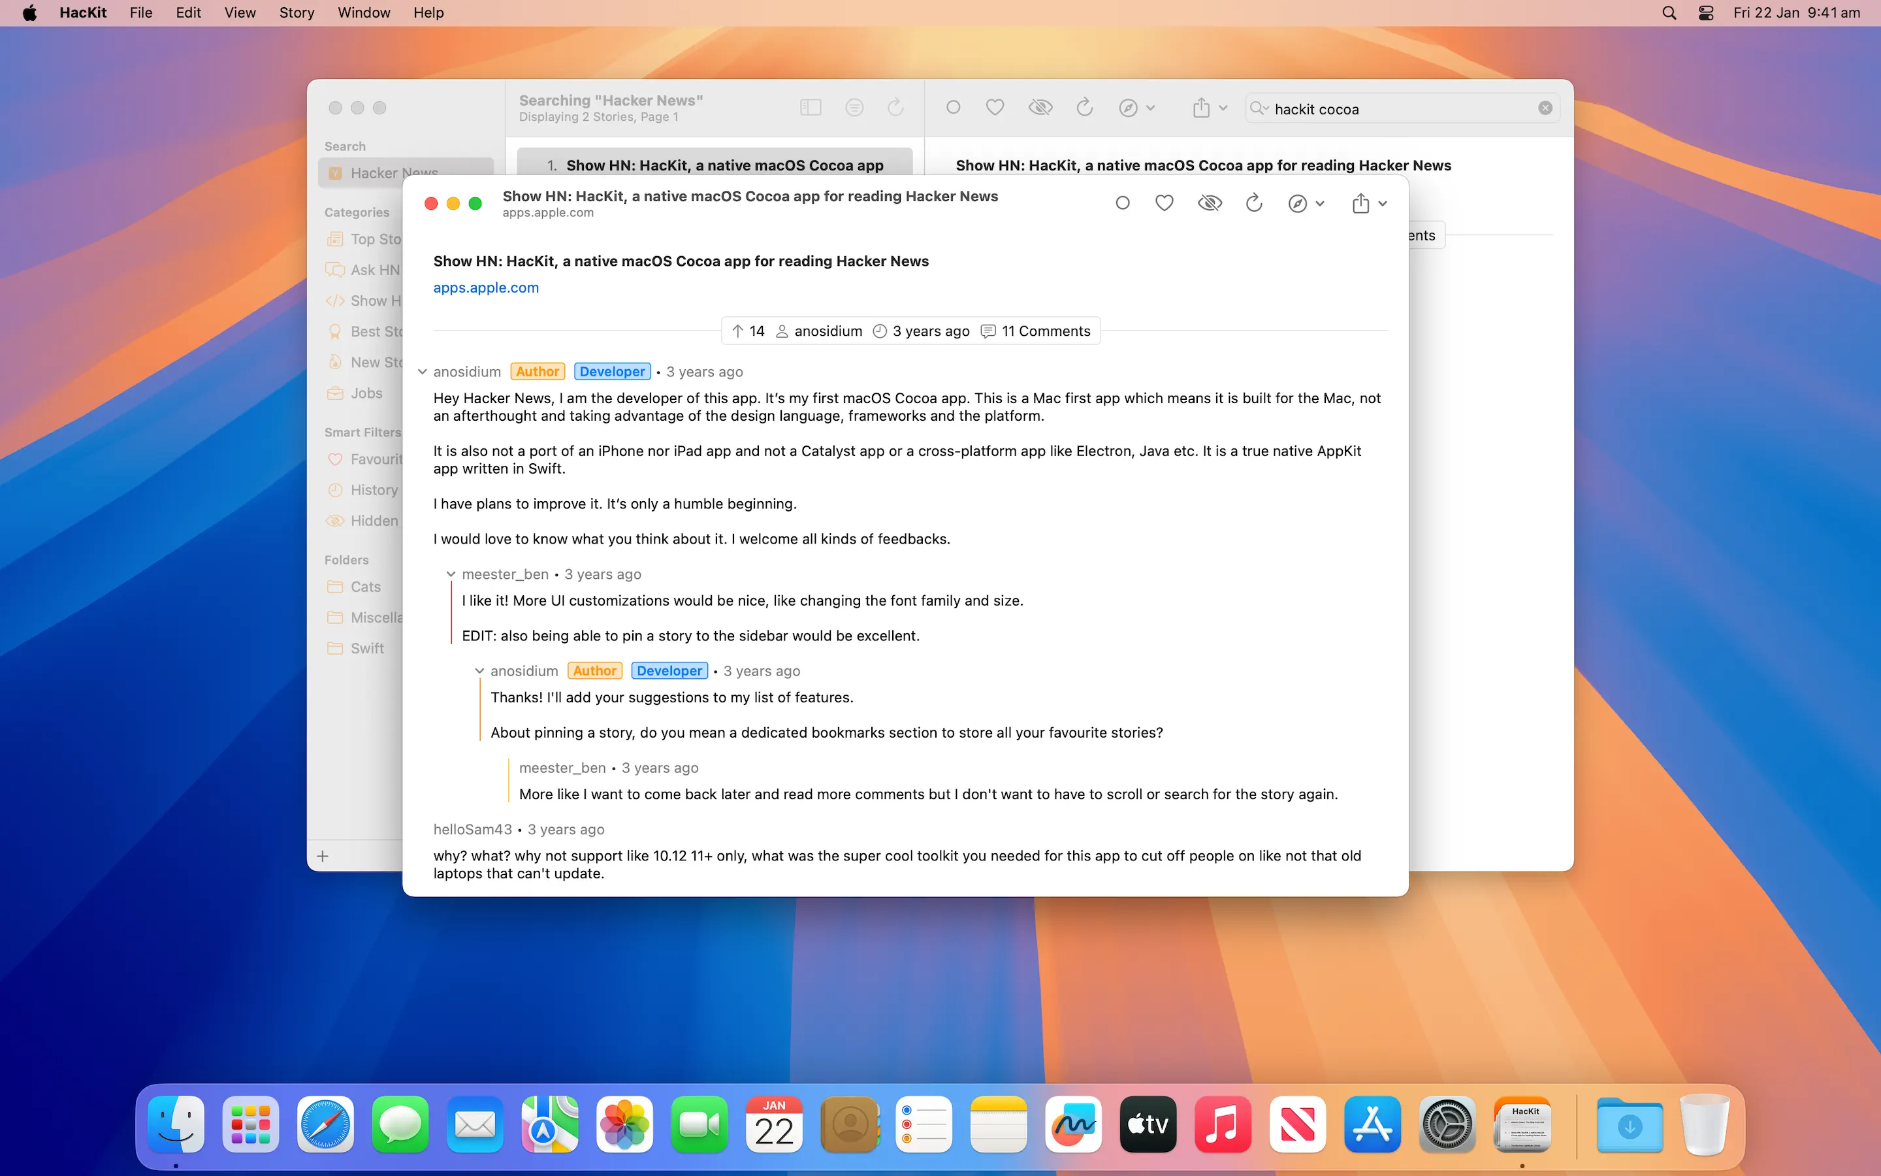Click the add folder plus button
This screenshot has width=1881, height=1176.
point(323,857)
